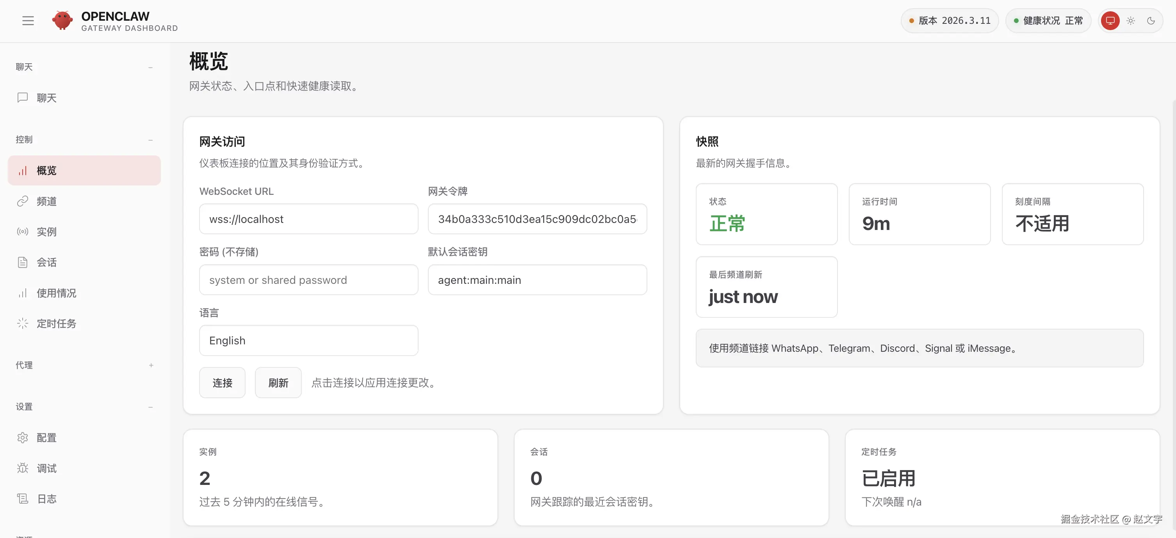Click the 会话 sessions document icon
This screenshot has height=538, width=1176.
tap(23, 262)
